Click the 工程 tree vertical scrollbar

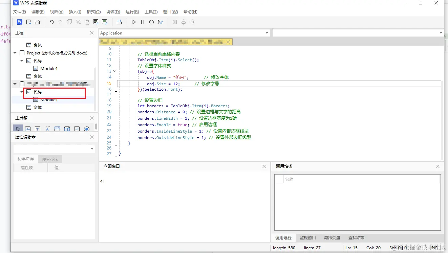tap(95, 89)
